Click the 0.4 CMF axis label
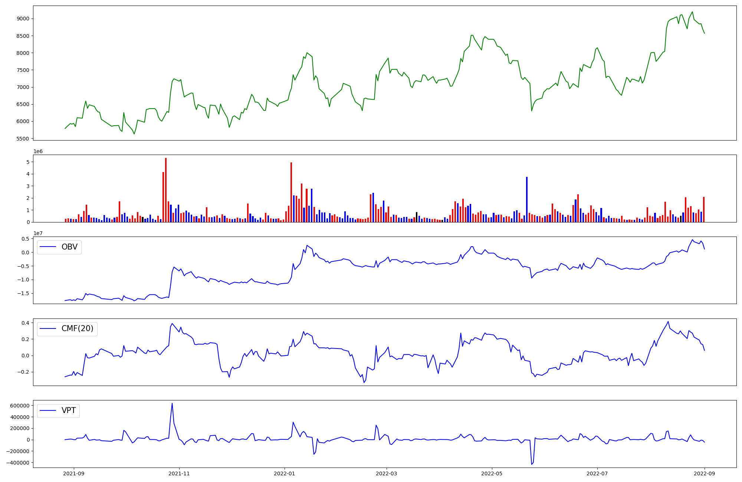The width and height of the screenshot is (742, 482). (x=25, y=323)
